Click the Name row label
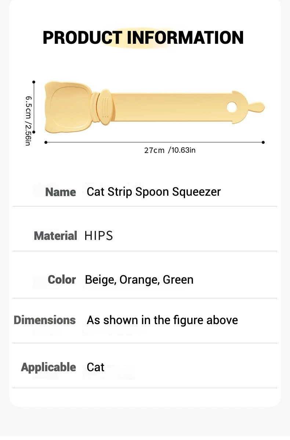290x440 pixels. tap(61, 192)
